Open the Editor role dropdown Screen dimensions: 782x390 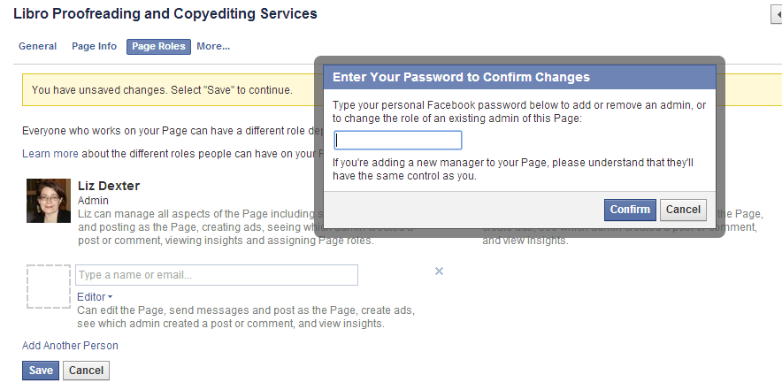tap(95, 297)
